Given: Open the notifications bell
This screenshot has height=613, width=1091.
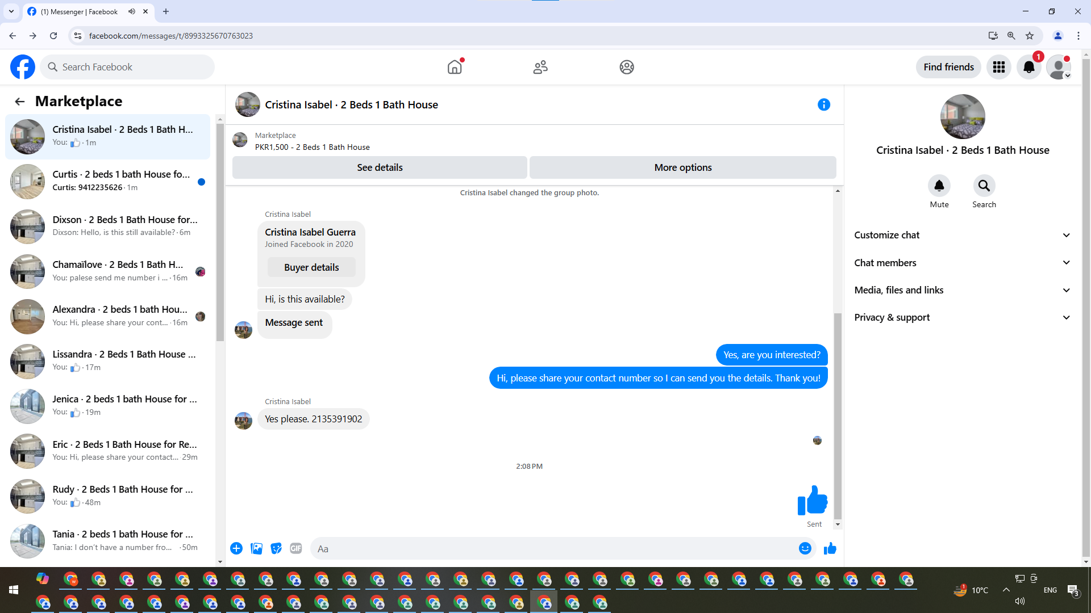Looking at the screenshot, I should [1028, 67].
